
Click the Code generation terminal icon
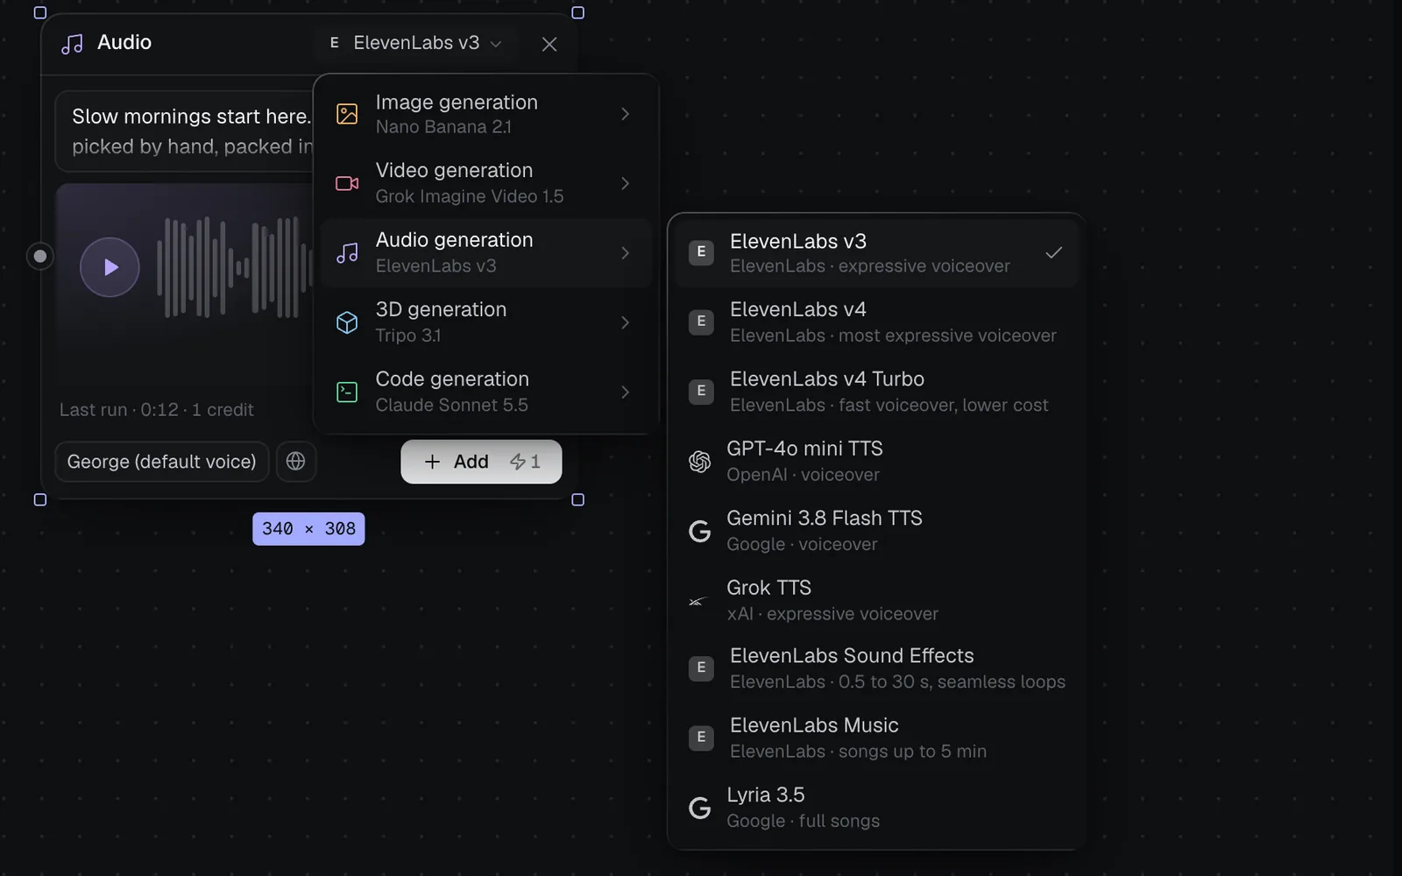[347, 392]
